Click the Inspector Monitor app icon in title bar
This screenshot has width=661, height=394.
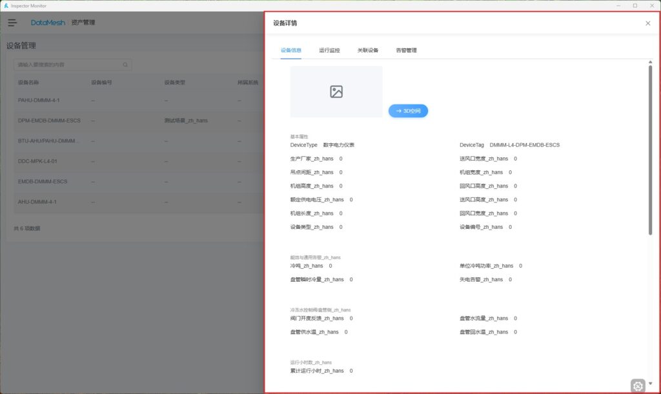click(6, 5)
